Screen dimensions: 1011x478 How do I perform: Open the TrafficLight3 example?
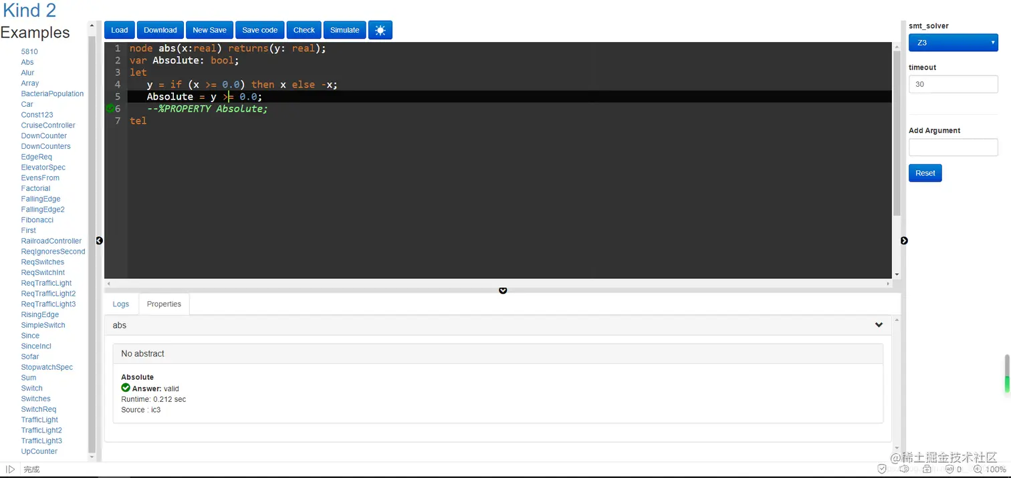click(x=41, y=441)
